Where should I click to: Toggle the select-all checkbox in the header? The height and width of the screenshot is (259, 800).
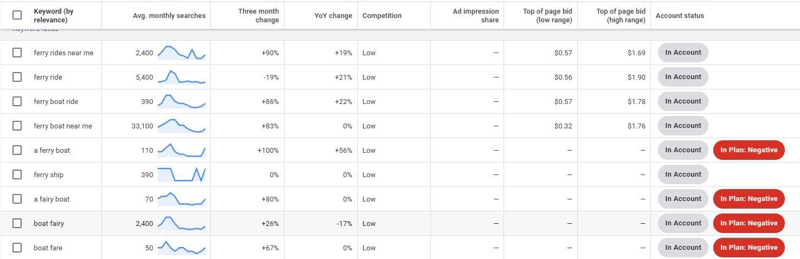pyautogui.click(x=17, y=15)
